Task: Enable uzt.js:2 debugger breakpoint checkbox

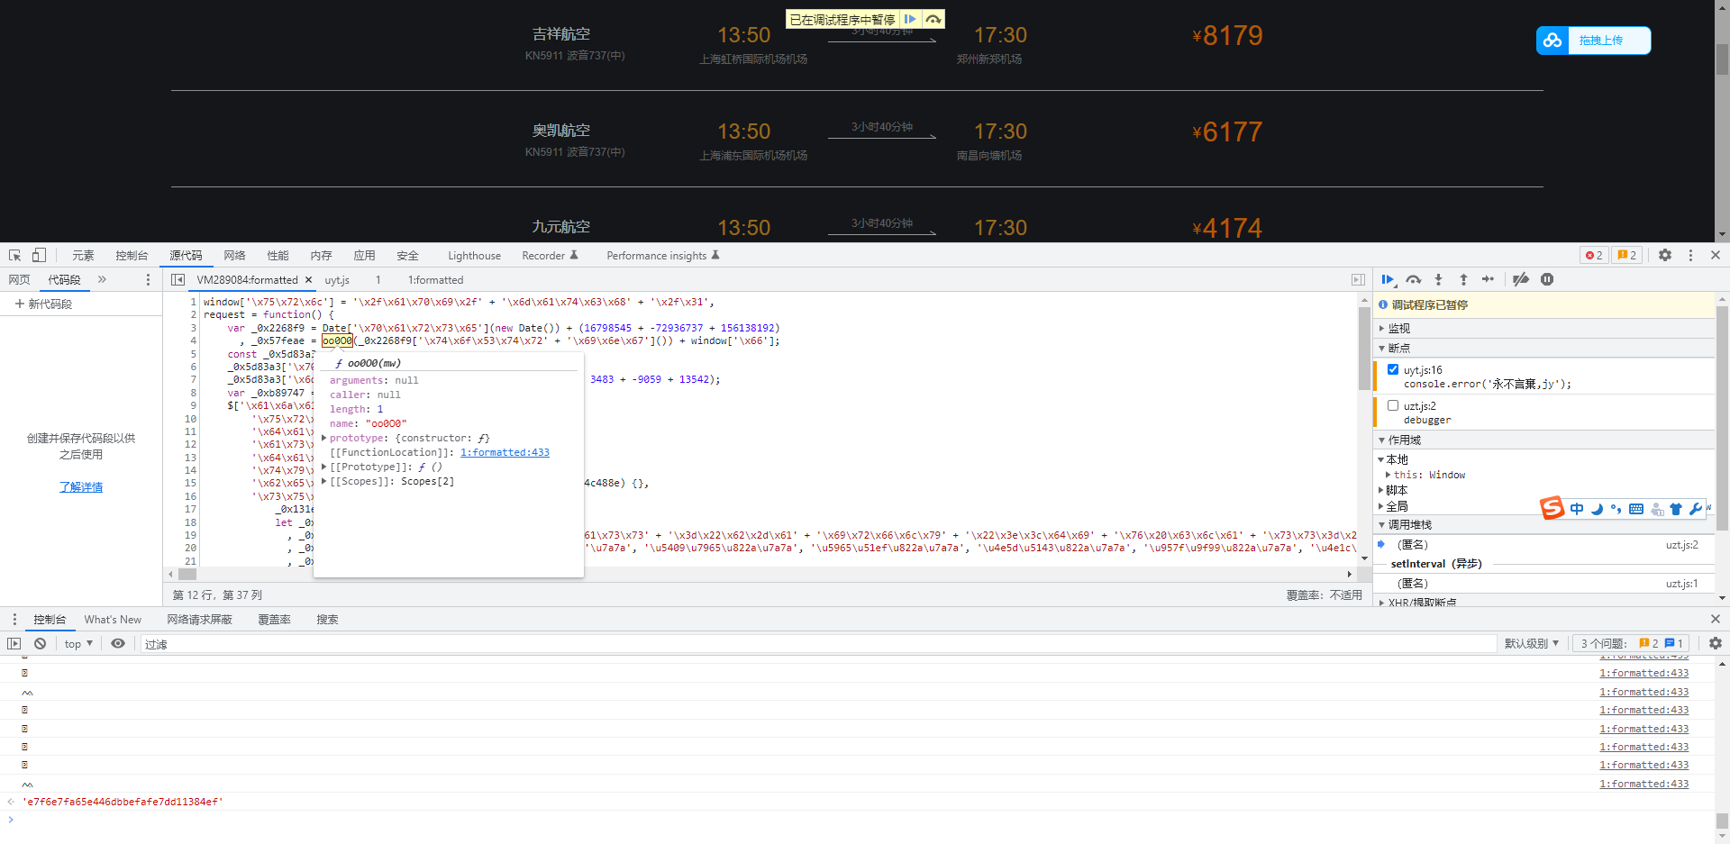Action: [1393, 406]
